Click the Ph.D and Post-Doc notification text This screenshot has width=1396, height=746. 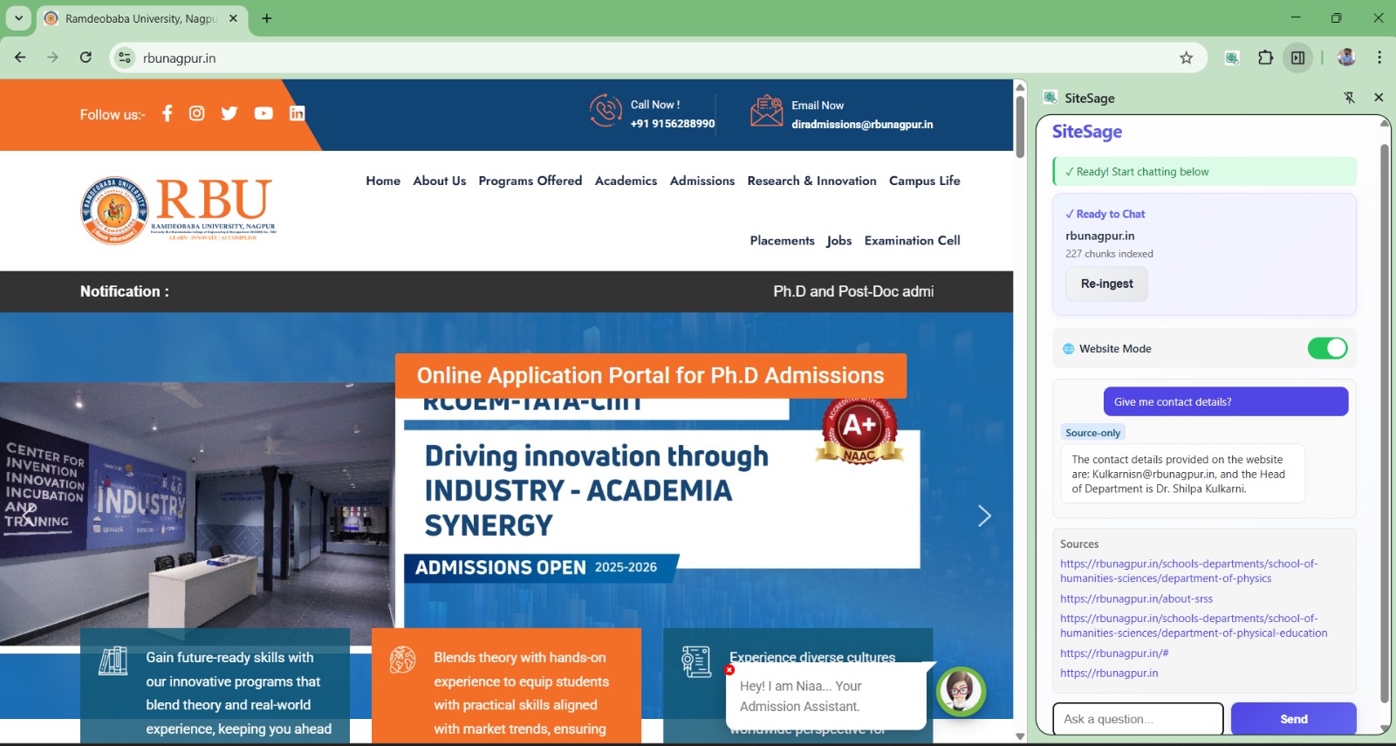(x=853, y=291)
